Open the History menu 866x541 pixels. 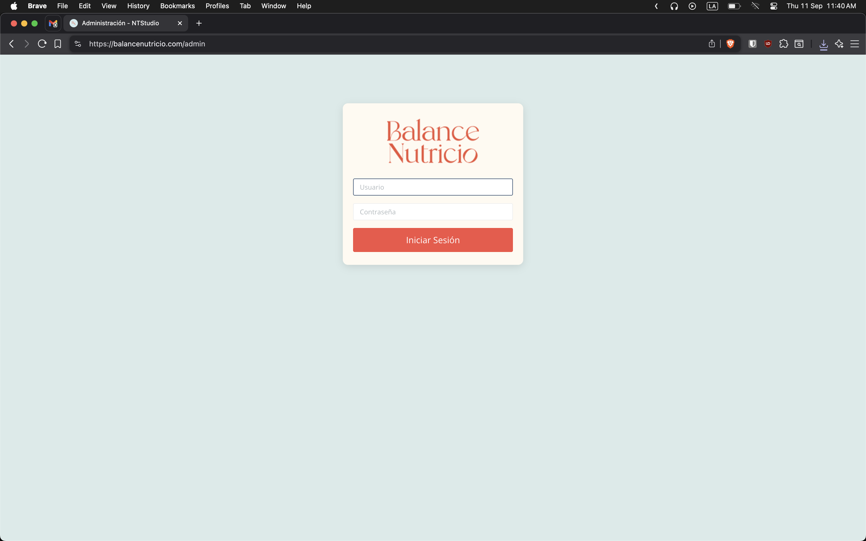[x=138, y=6]
